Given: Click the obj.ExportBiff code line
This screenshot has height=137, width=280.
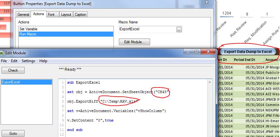Looking at the screenshot, I should tap(103, 101).
